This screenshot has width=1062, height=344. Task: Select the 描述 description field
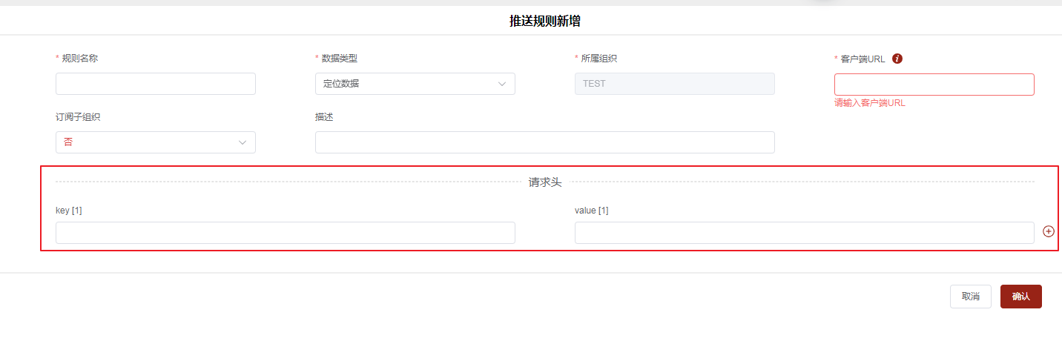coord(544,142)
